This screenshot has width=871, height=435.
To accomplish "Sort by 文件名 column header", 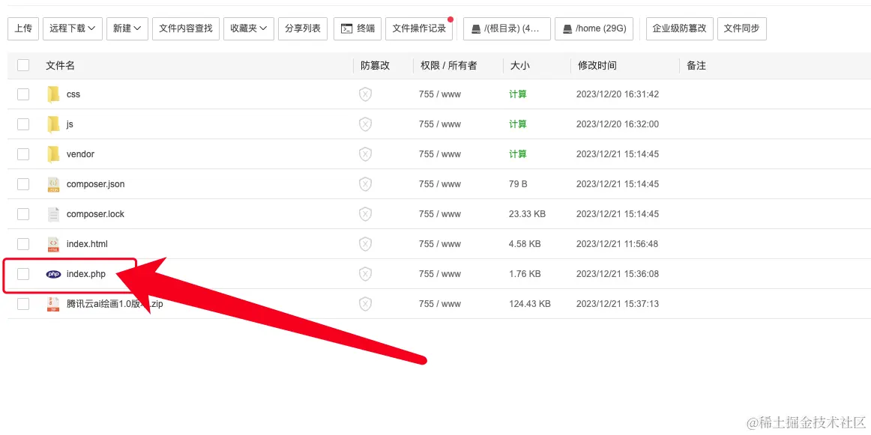I will pyautogui.click(x=60, y=65).
